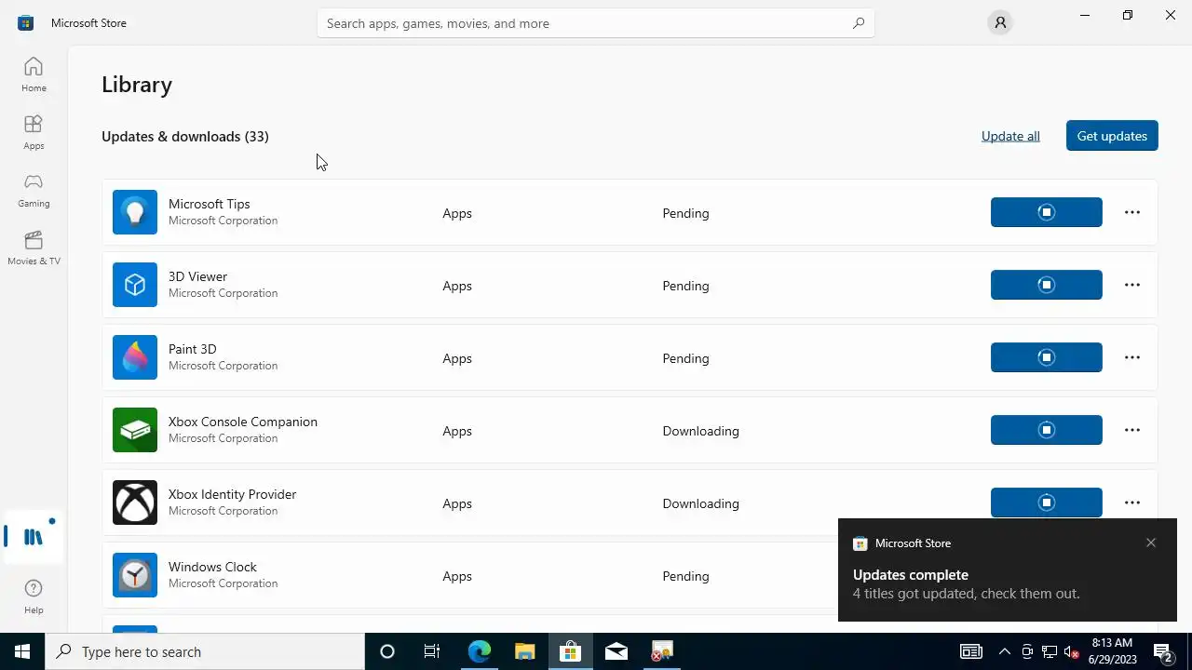This screenshot has width=1192, height=670.
Task: Open the network icon in tray
Action: (1049, 651)
